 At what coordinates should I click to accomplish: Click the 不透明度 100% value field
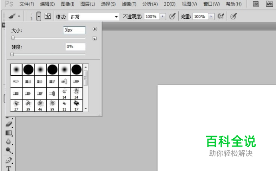click(152, 16)
